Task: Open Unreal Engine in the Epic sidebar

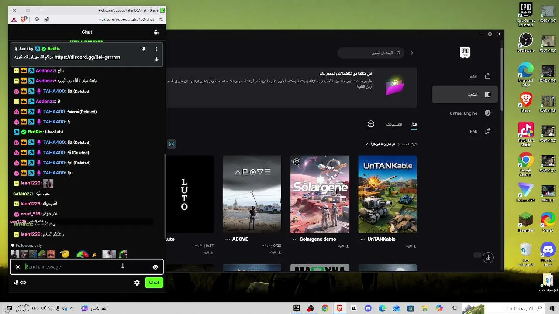Action: [x=465, y=113]
